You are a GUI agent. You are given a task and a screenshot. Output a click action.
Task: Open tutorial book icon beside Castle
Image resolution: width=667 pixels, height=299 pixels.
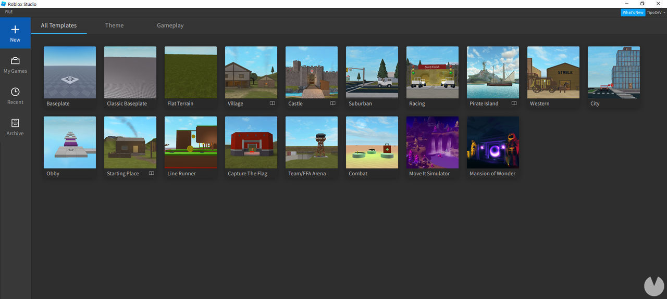[x=332, y=103]
